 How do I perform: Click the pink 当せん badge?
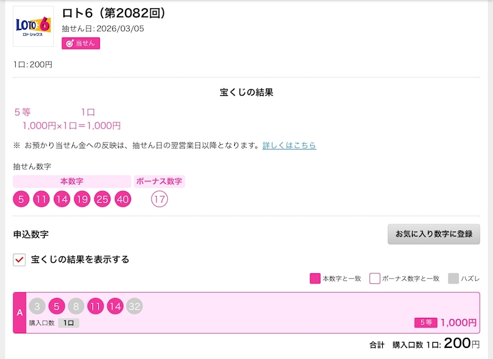[81, 43]
